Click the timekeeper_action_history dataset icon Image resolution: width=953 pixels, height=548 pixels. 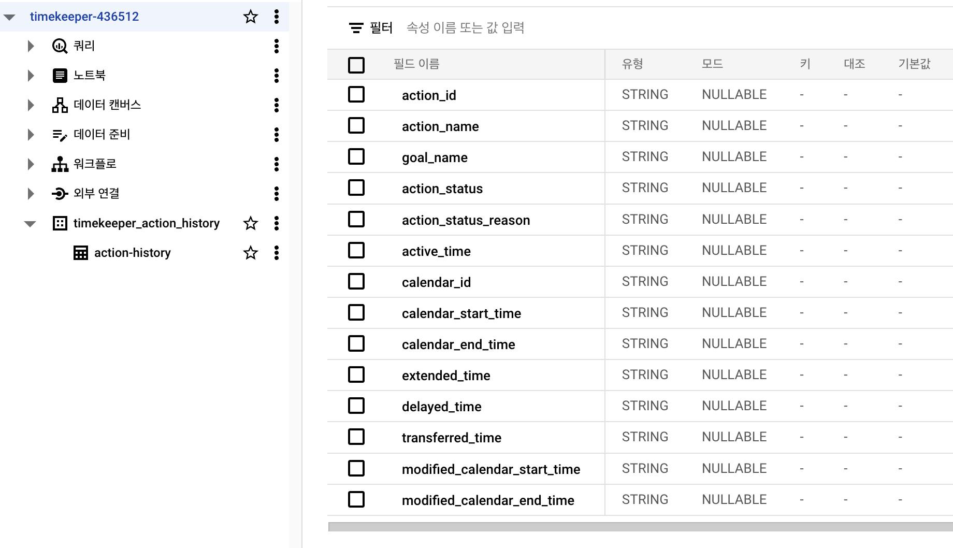pos(60,223)
